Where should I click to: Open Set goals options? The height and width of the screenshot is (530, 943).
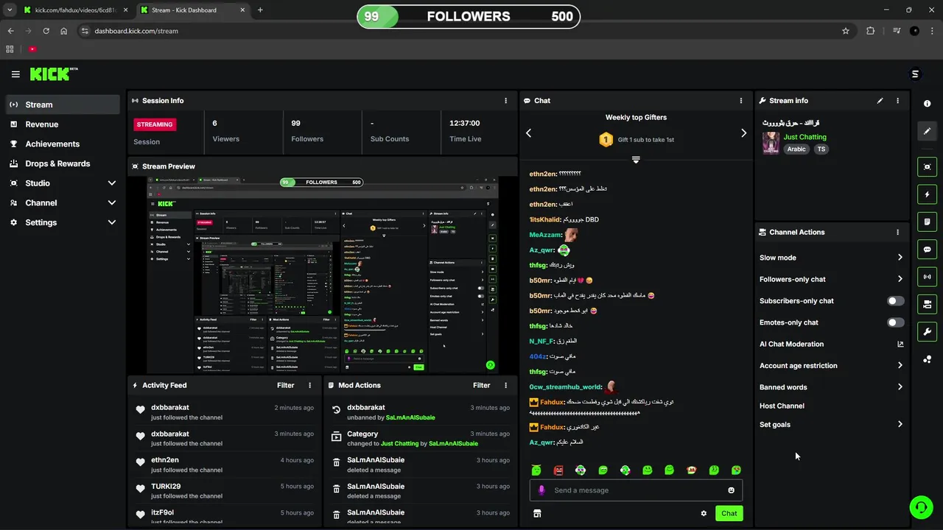point(831,425)
